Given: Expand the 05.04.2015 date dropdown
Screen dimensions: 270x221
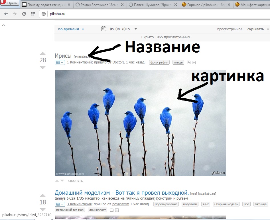Looking at the screenshot, I should 136,29.
